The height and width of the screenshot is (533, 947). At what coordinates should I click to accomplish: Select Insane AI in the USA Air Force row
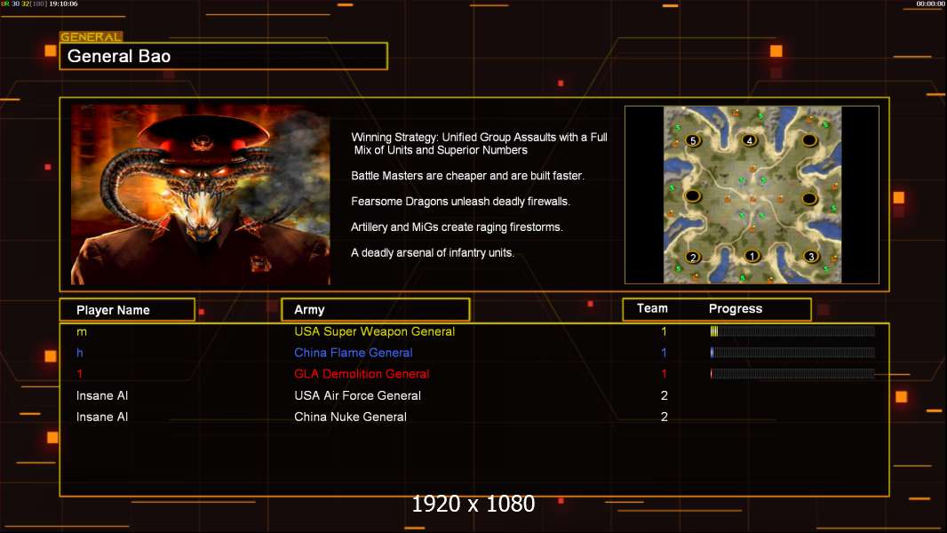coord(102,395)
